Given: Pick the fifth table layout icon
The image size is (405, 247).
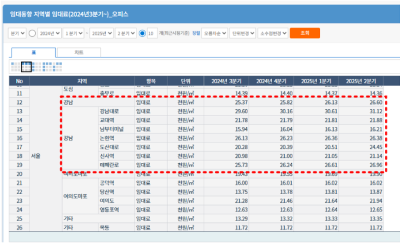Looking at the screenshot, I should (x=58, y=67).
